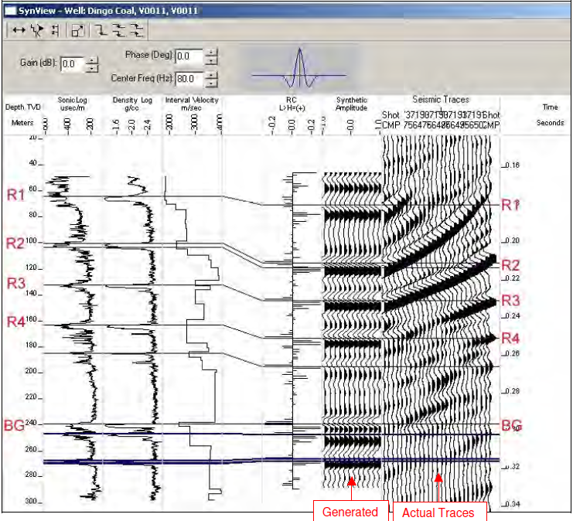Decrease Gain (dB) with the down arrow
Screen dimensions: 573x521
[93, 68]
